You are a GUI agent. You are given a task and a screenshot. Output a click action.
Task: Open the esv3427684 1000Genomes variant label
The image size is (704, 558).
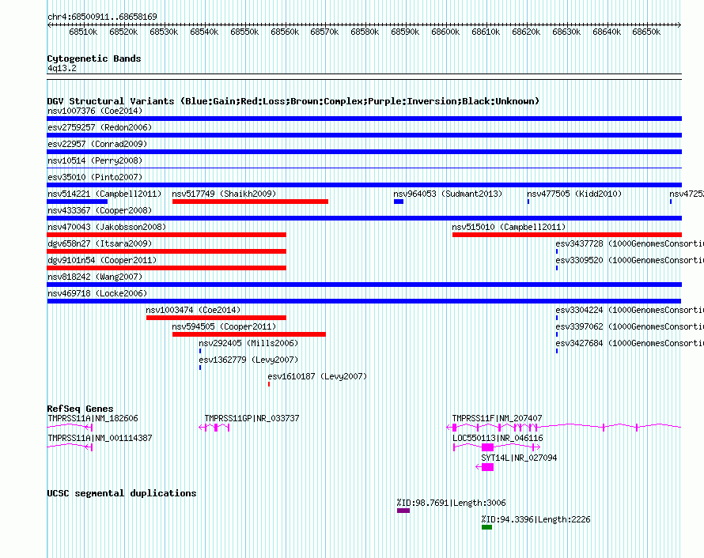630,343
